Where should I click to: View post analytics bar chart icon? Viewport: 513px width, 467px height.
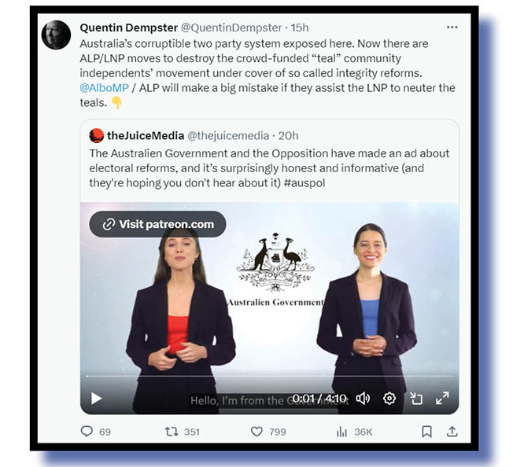point(341,432)
